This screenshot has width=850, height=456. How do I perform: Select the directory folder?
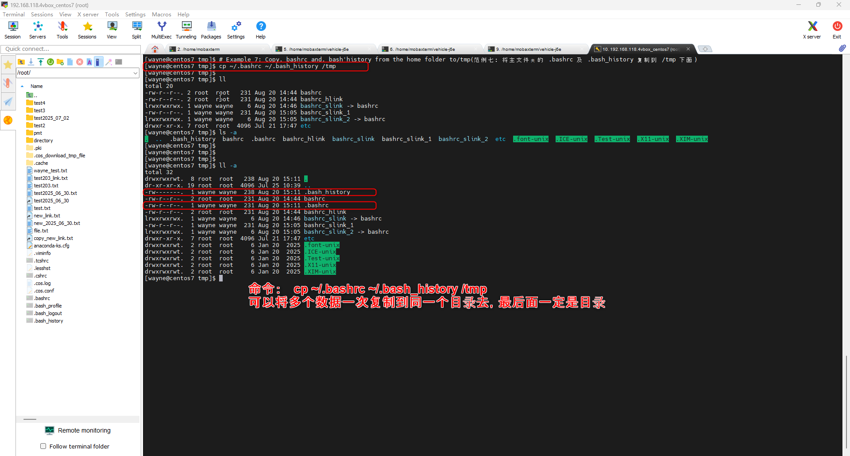tap(39, 141)
